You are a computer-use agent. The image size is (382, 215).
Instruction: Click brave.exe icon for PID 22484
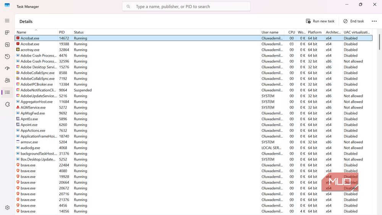[x=18, y=165]
